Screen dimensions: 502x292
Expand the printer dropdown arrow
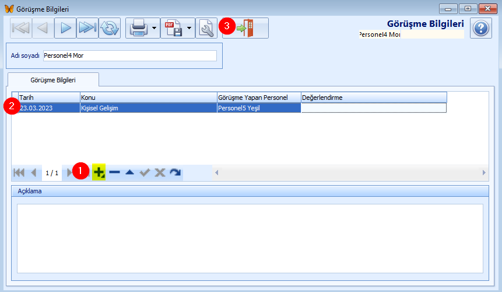point(155,28)
